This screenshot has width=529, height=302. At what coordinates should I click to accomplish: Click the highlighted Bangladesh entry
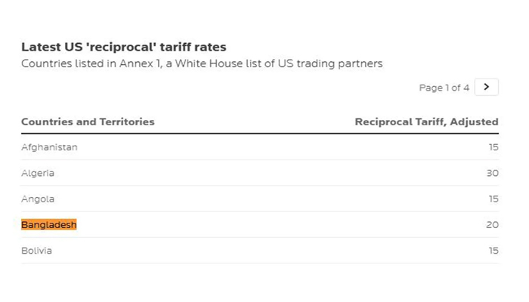coord(49,225)
